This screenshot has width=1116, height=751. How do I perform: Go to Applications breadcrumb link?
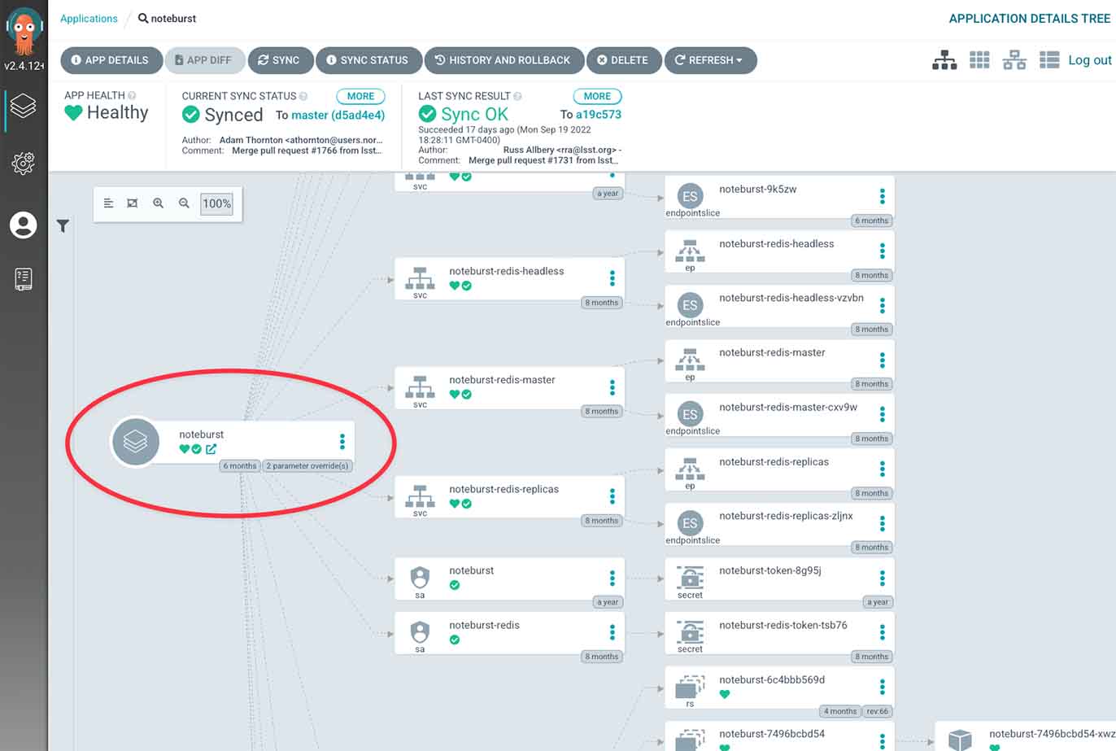pyautogui.click(x=89, y=18)
